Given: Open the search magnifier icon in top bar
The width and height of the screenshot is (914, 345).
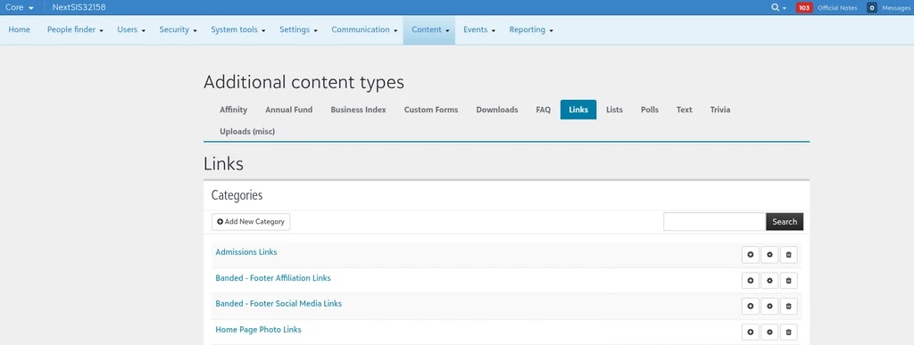Looking at the screenshot, I should 778,7.
